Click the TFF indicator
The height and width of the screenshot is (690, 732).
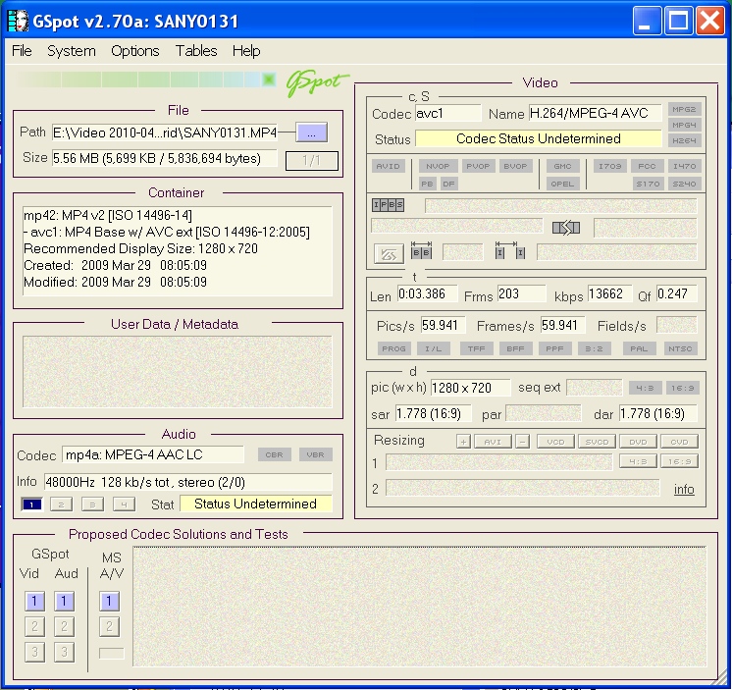(x=476, y=348)
